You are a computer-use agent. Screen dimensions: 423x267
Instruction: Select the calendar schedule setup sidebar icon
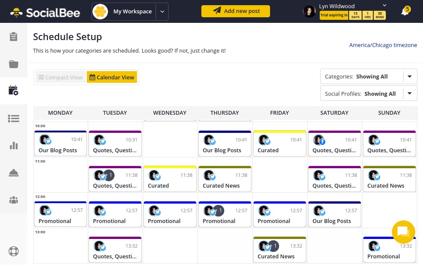coord(13,91)
